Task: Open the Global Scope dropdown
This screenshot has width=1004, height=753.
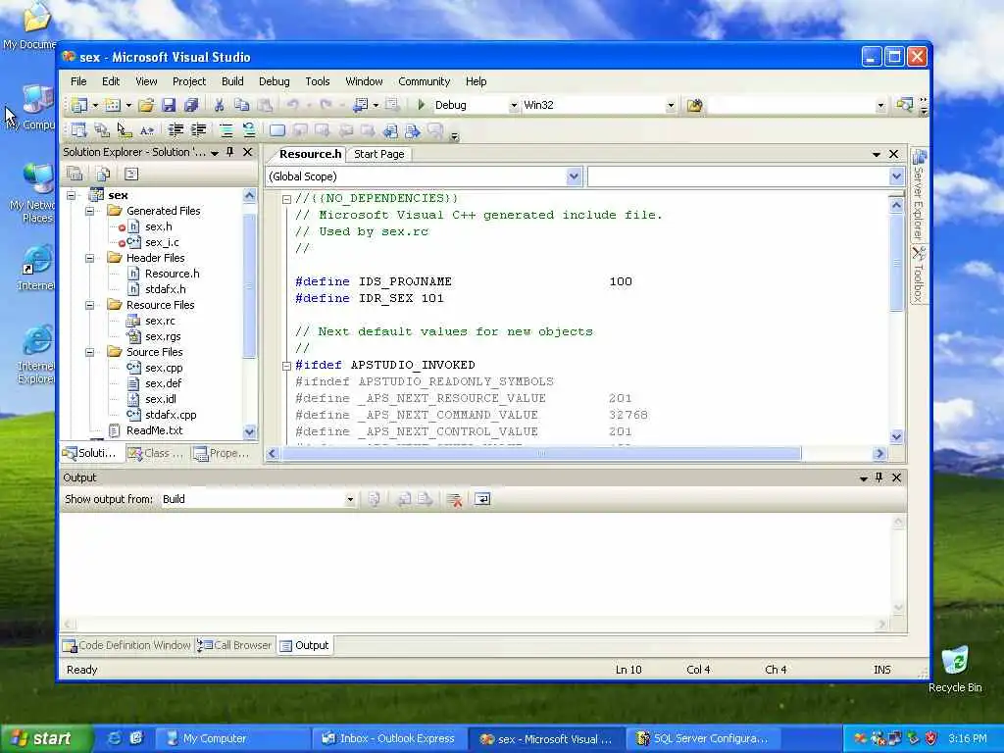Action: (x=574, y=176)
